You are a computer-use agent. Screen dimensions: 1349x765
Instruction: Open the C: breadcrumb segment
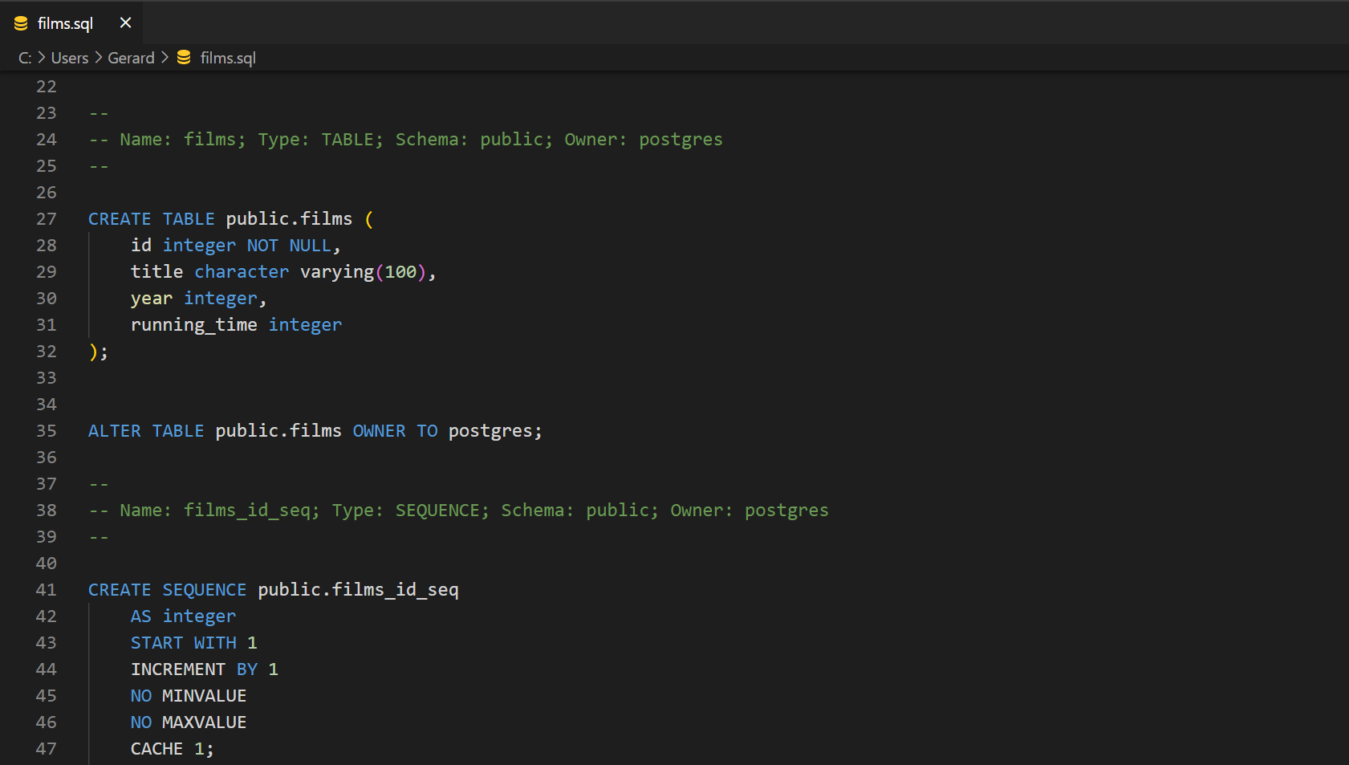tap(25, 58)
